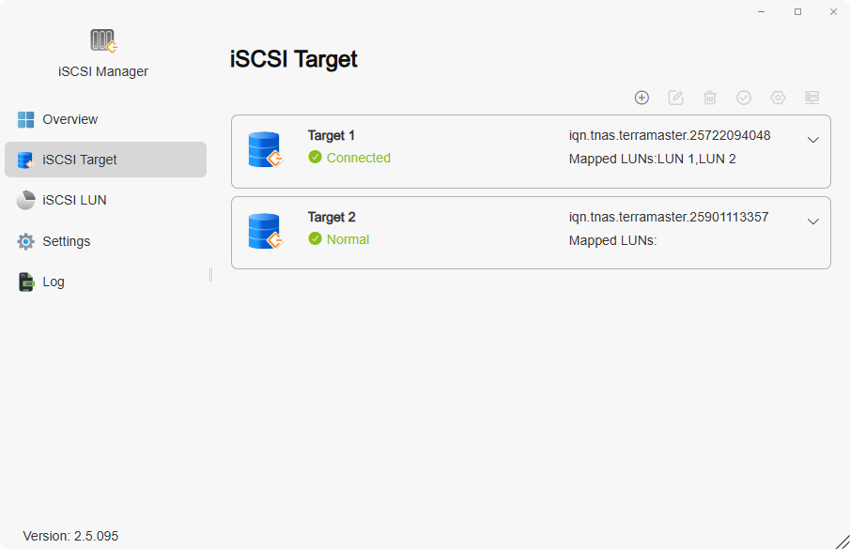The width and height of the screenshot is (850, 549).
Task: Click the iSCSI Manager logo icon
Action: click(101, 40)
